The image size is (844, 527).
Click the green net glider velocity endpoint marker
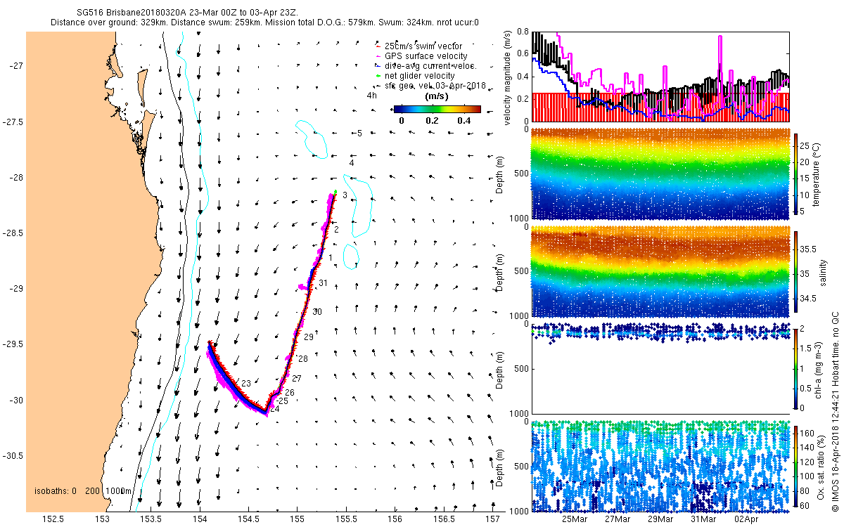(335, 192)
